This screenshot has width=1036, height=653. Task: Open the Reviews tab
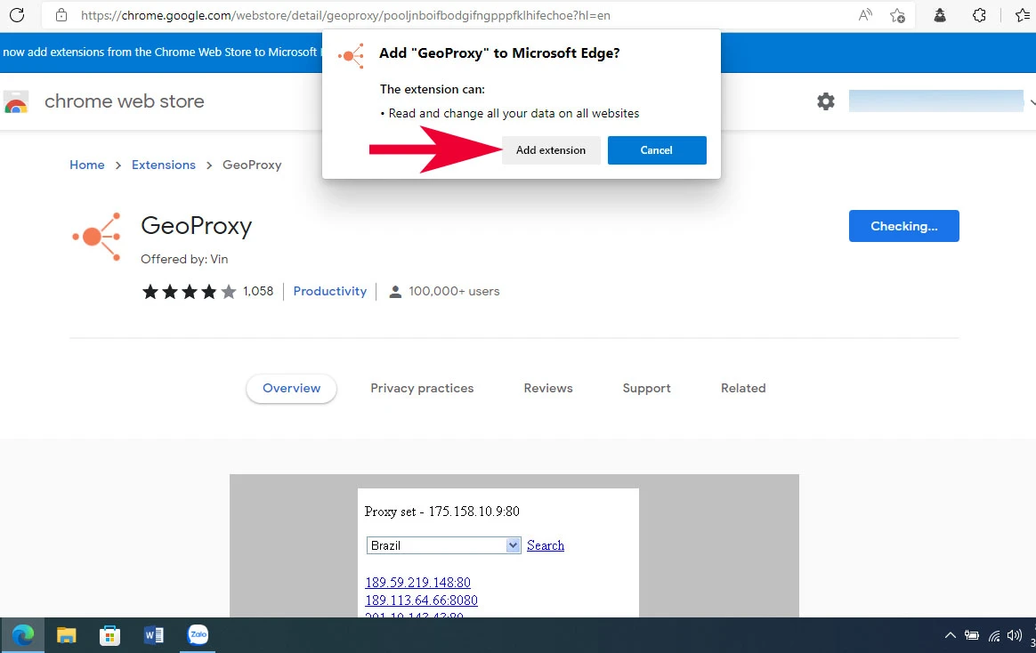point(548,388)
